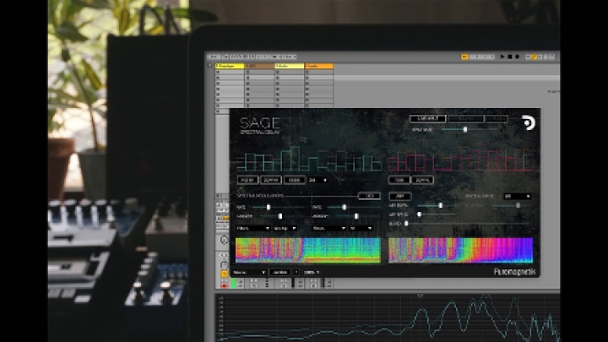Click the red right-channel delay sequencer graph

(461, 160)
